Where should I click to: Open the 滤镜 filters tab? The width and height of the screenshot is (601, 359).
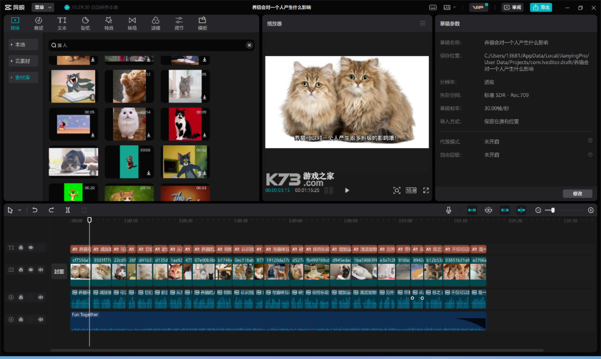click(x=156, y=23)
